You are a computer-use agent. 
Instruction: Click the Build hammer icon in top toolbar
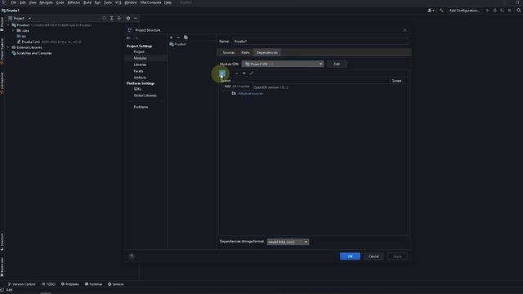pyautogui.click(x=441, y=11)
